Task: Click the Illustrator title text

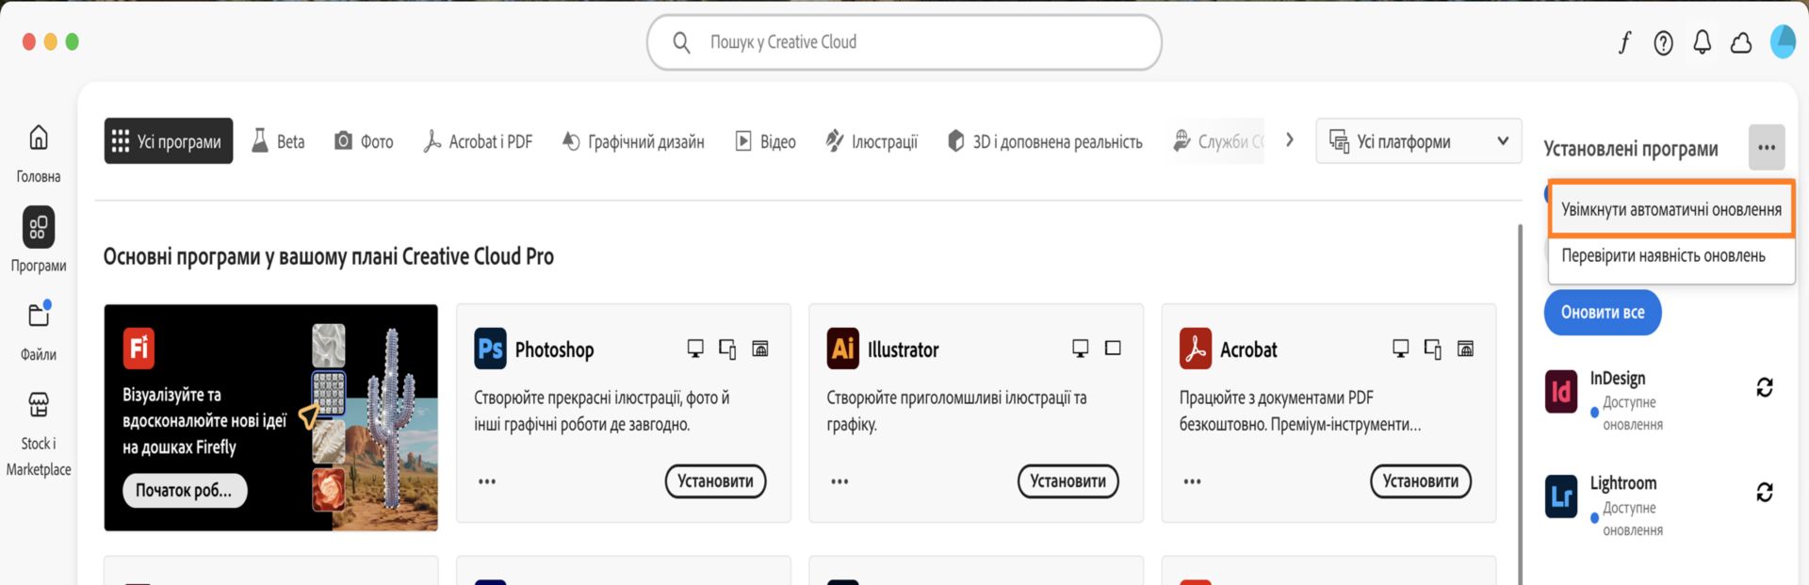Action: [903, 349]
